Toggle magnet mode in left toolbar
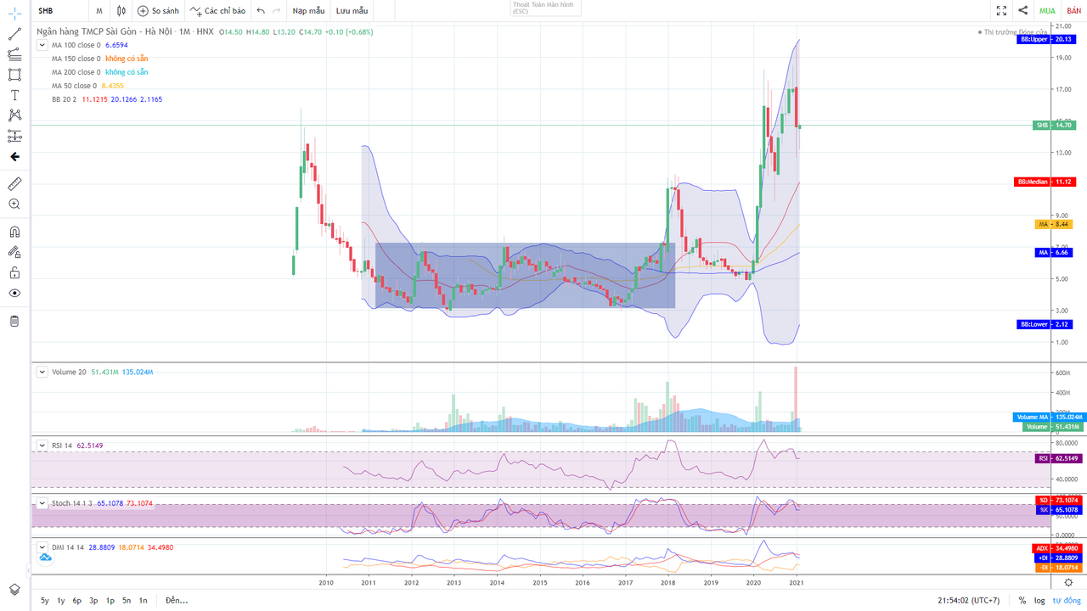Screen dimensions: 1087x611 pyautogui.click(x=14, y=232)
